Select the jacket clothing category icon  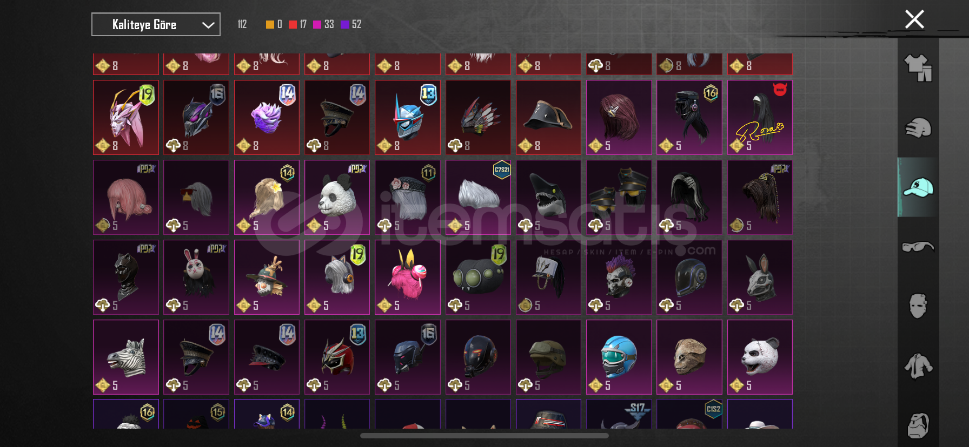click(918, 366)
